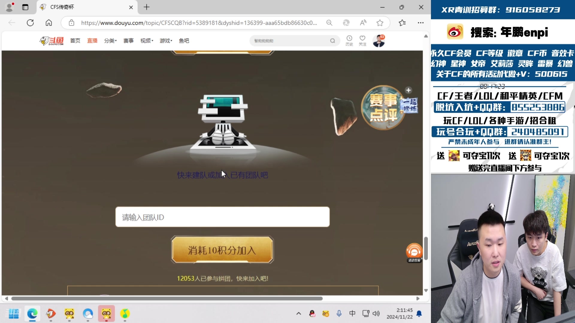575x323 pixels.
Task: Click the plus icon beside 赛事点评 badge
Action: 408,90
